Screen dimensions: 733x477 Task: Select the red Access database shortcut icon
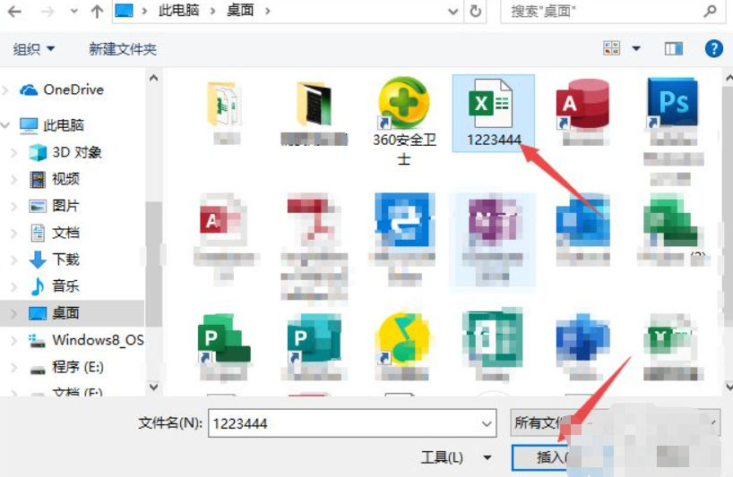[x=582, y=104]
